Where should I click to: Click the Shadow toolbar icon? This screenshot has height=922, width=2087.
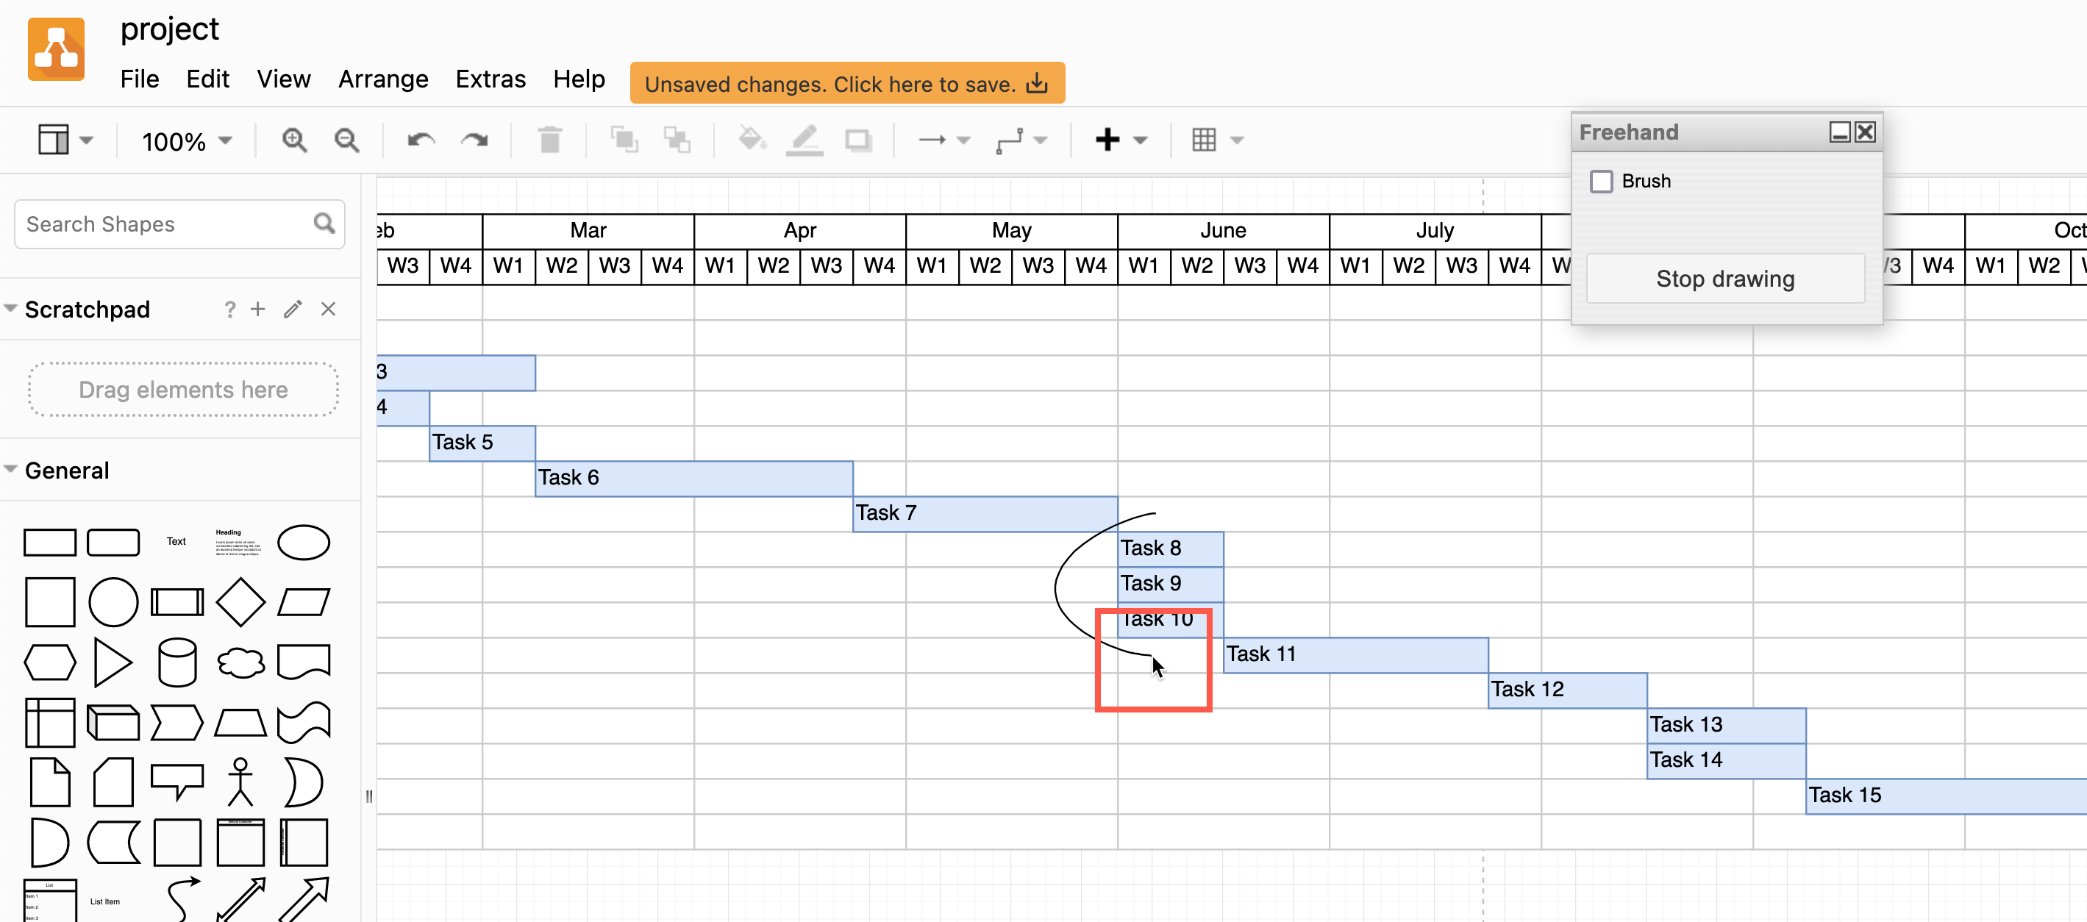(858, 140)
